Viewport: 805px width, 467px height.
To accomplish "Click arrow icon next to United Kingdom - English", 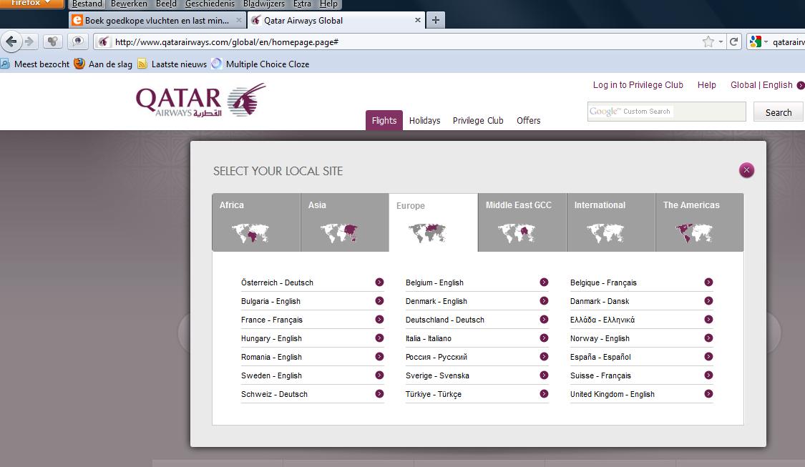I will click(708, 393).
